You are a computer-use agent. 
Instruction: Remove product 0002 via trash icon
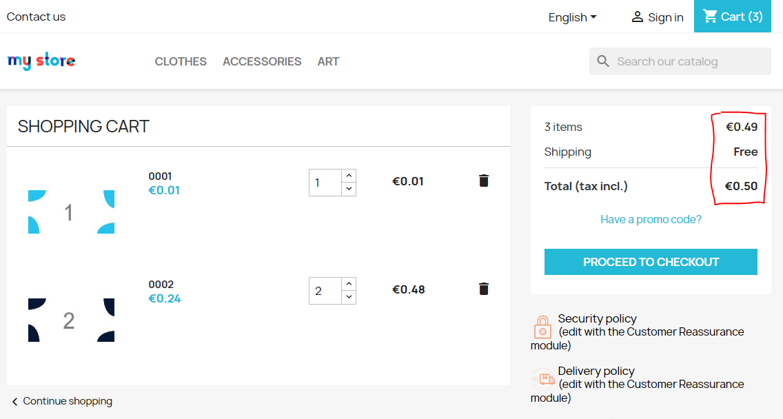[483, 289]
